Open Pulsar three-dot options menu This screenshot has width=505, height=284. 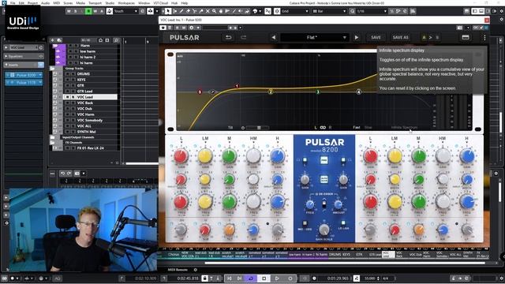pyautogui.click(x=484, y=38)
